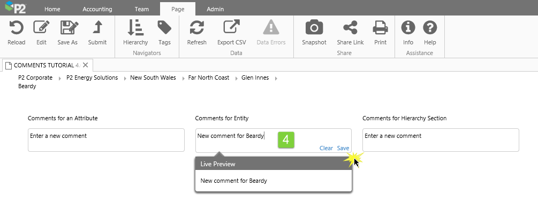538x217 pixels.
Task: Click the Share Link icon
Action: click(x=350, y=28)
